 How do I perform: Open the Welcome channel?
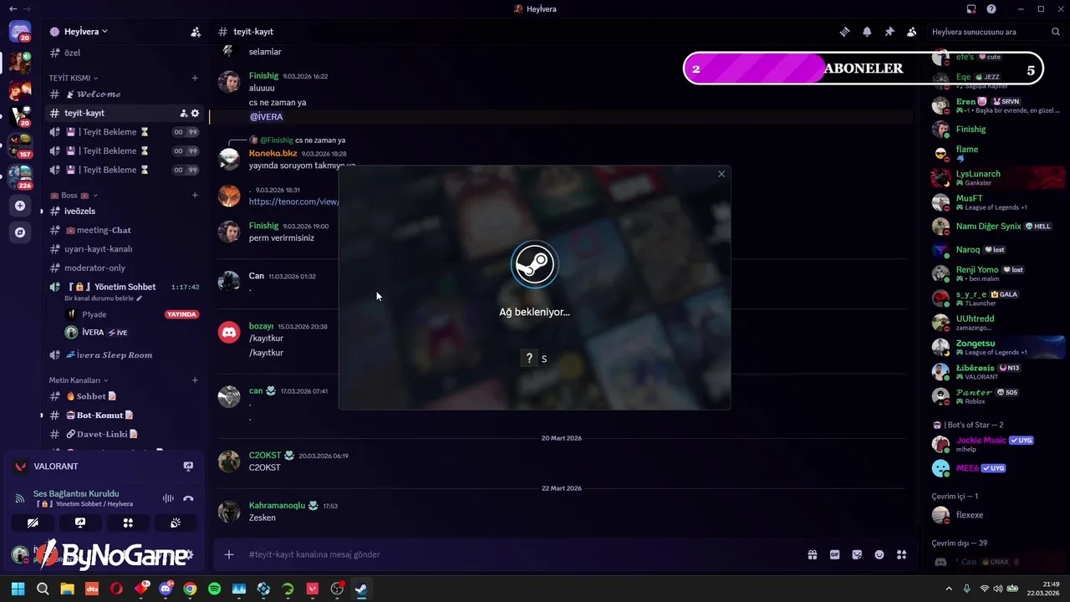124,94
